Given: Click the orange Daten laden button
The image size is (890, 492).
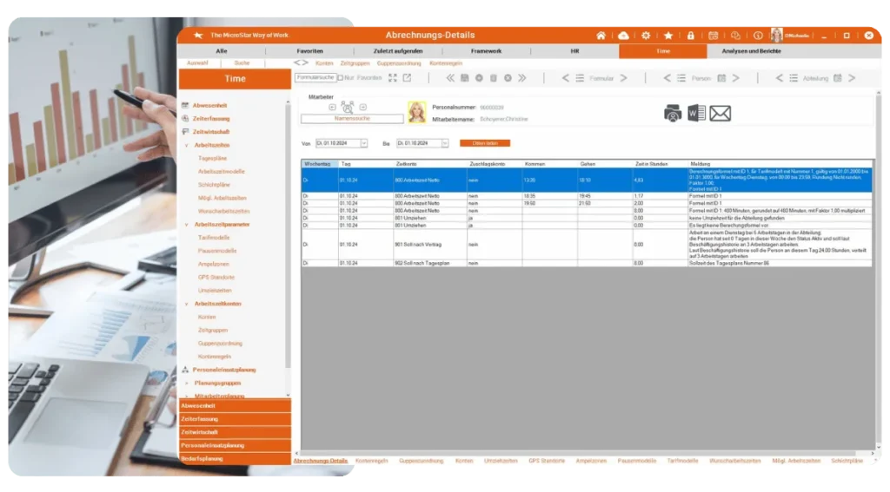Looking at the screenshot, I should (485, 143).
